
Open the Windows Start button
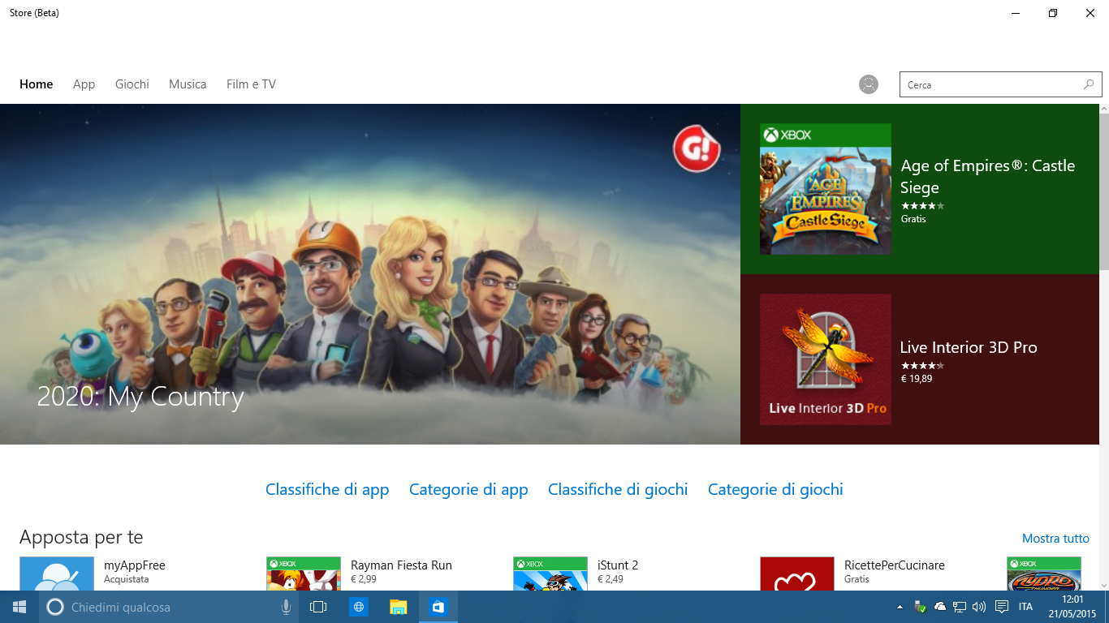point(19,607)
